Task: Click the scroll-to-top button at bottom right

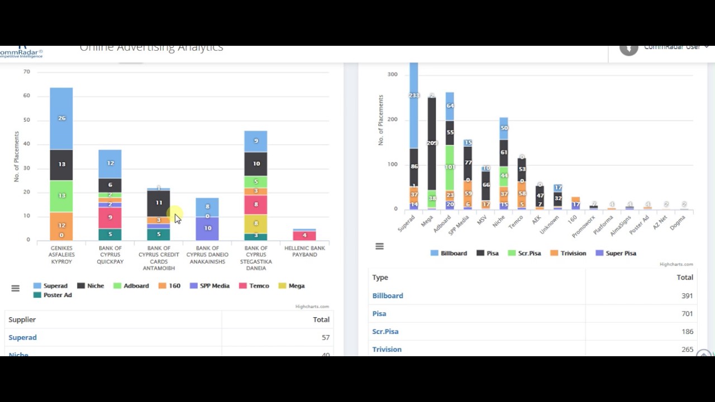Action: pos(704,355)
